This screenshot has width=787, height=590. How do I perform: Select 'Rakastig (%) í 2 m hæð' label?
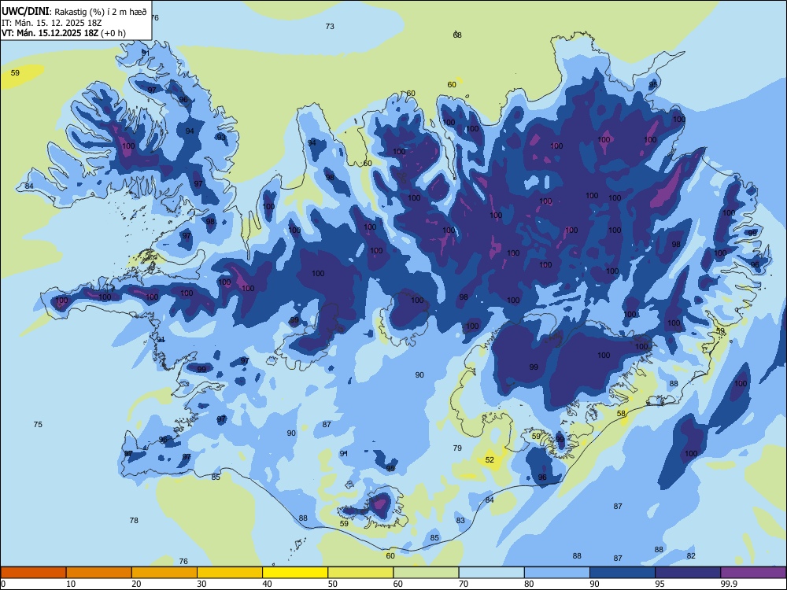pyautogui.click(x=101, y=12)
